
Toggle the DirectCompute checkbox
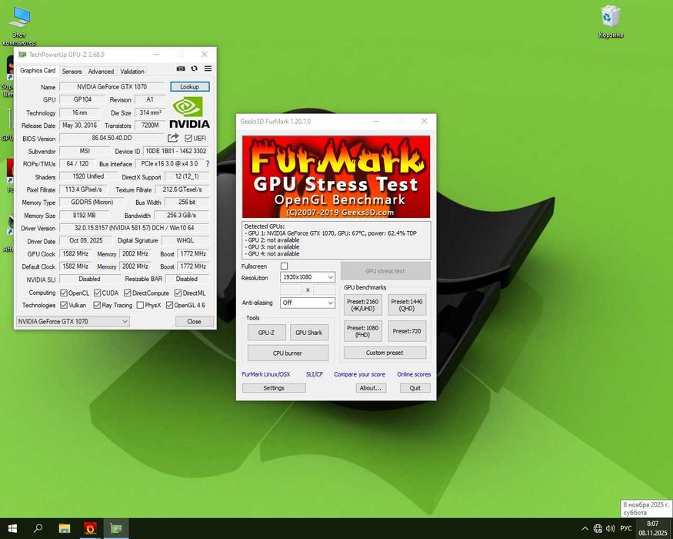[x=128, y=293]
